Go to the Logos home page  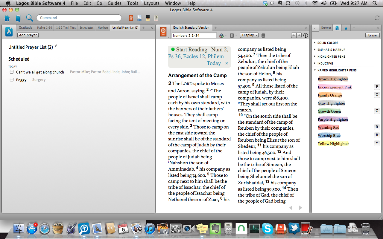coord(7,18)
